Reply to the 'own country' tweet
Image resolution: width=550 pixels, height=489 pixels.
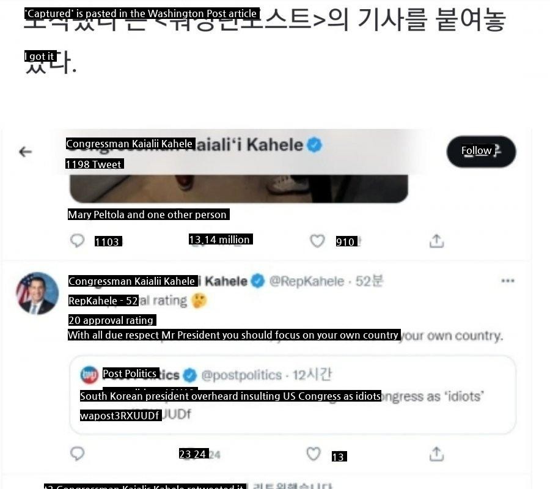tap(77, 454)
